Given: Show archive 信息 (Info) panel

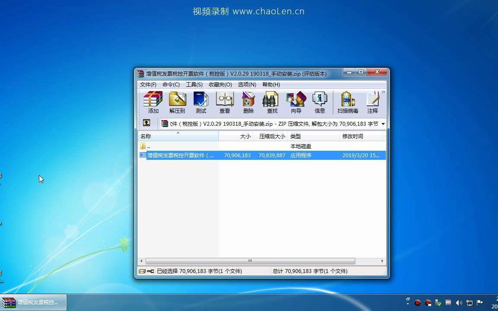Looking at the screenshot, I should (x=320, y=102).
